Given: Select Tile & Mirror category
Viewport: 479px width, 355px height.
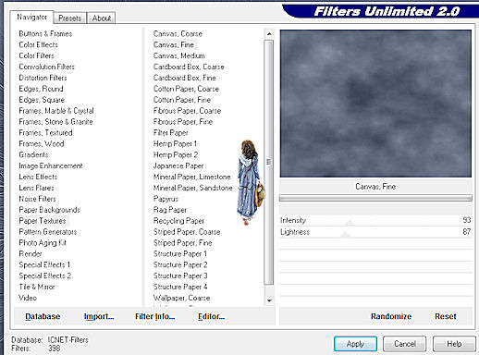Looking at the screenshot, I should [x=37, y=287].
